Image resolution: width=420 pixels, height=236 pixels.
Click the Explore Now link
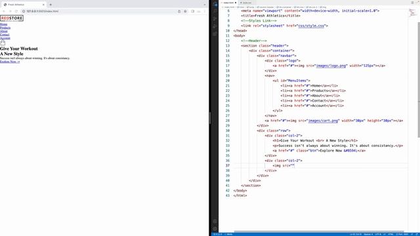tap(10, 62)
